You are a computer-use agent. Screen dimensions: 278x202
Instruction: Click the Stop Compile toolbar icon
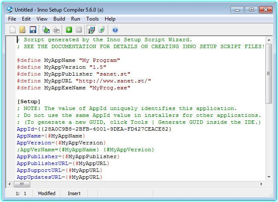pos(56,30)
